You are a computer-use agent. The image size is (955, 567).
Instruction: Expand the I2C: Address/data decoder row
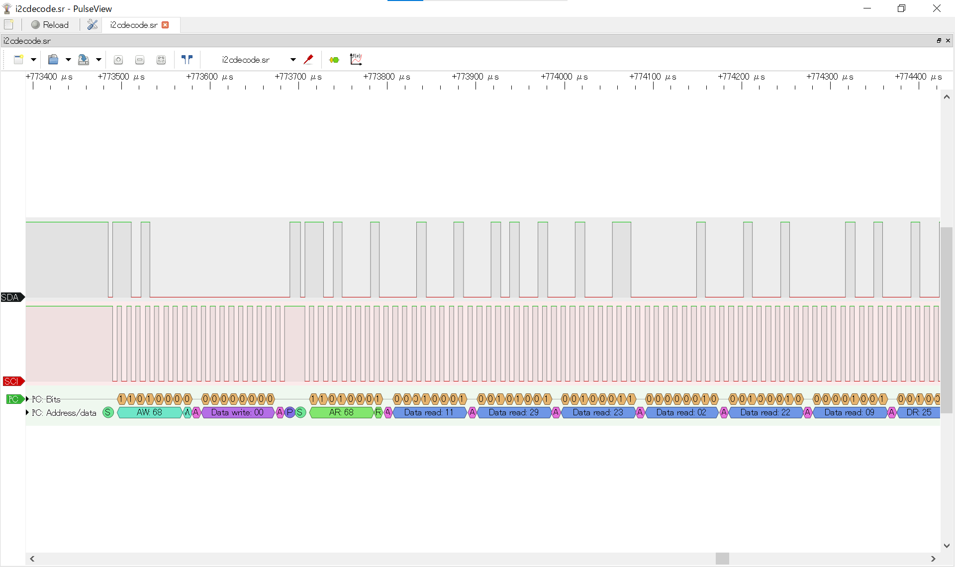[x=27, y=412]
